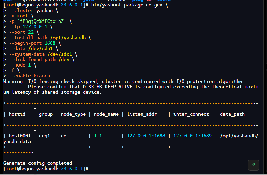Click the 'node_name' column header
The width and height of the screenshot is (267, 175).
point(106,114)
